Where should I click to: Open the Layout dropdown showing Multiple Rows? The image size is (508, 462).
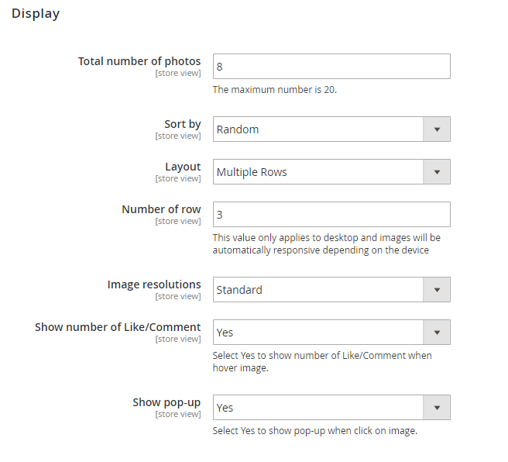pyautogui.click(x=318, y=172)
